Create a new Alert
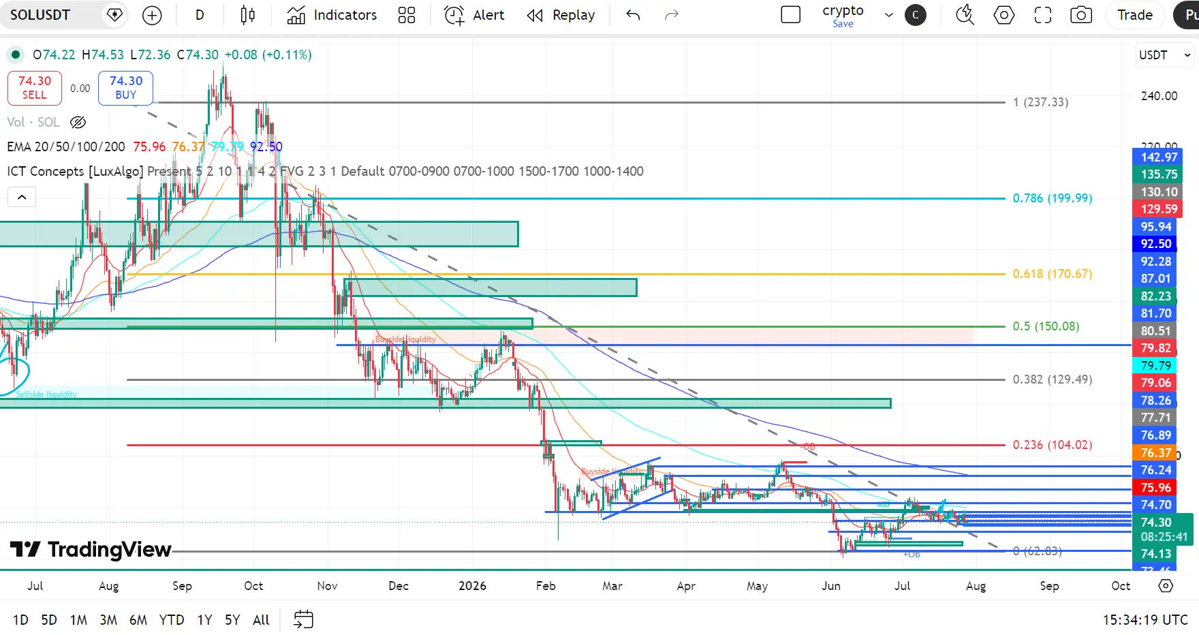 click(474, 15)
